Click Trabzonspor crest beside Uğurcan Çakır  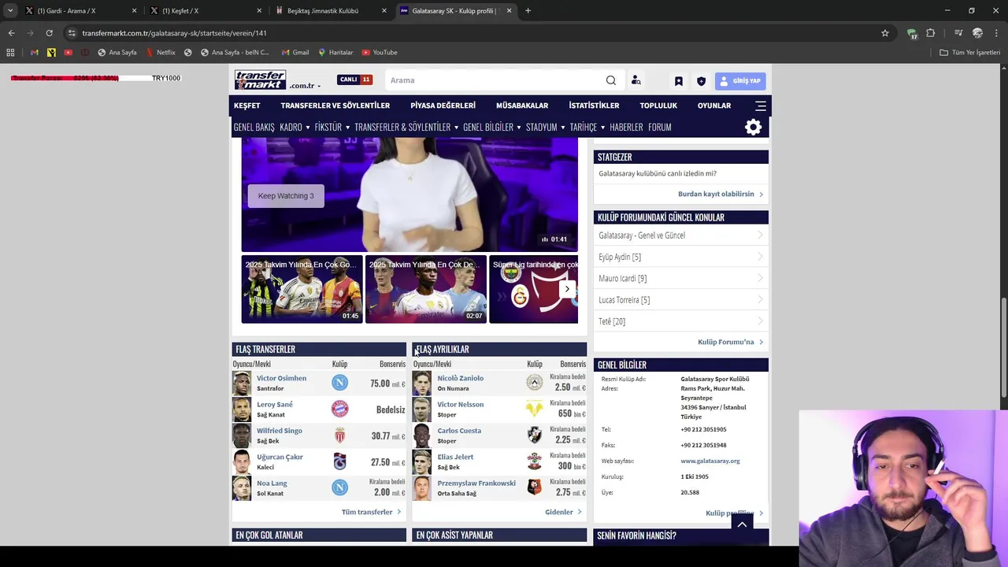tap(339, 461)
